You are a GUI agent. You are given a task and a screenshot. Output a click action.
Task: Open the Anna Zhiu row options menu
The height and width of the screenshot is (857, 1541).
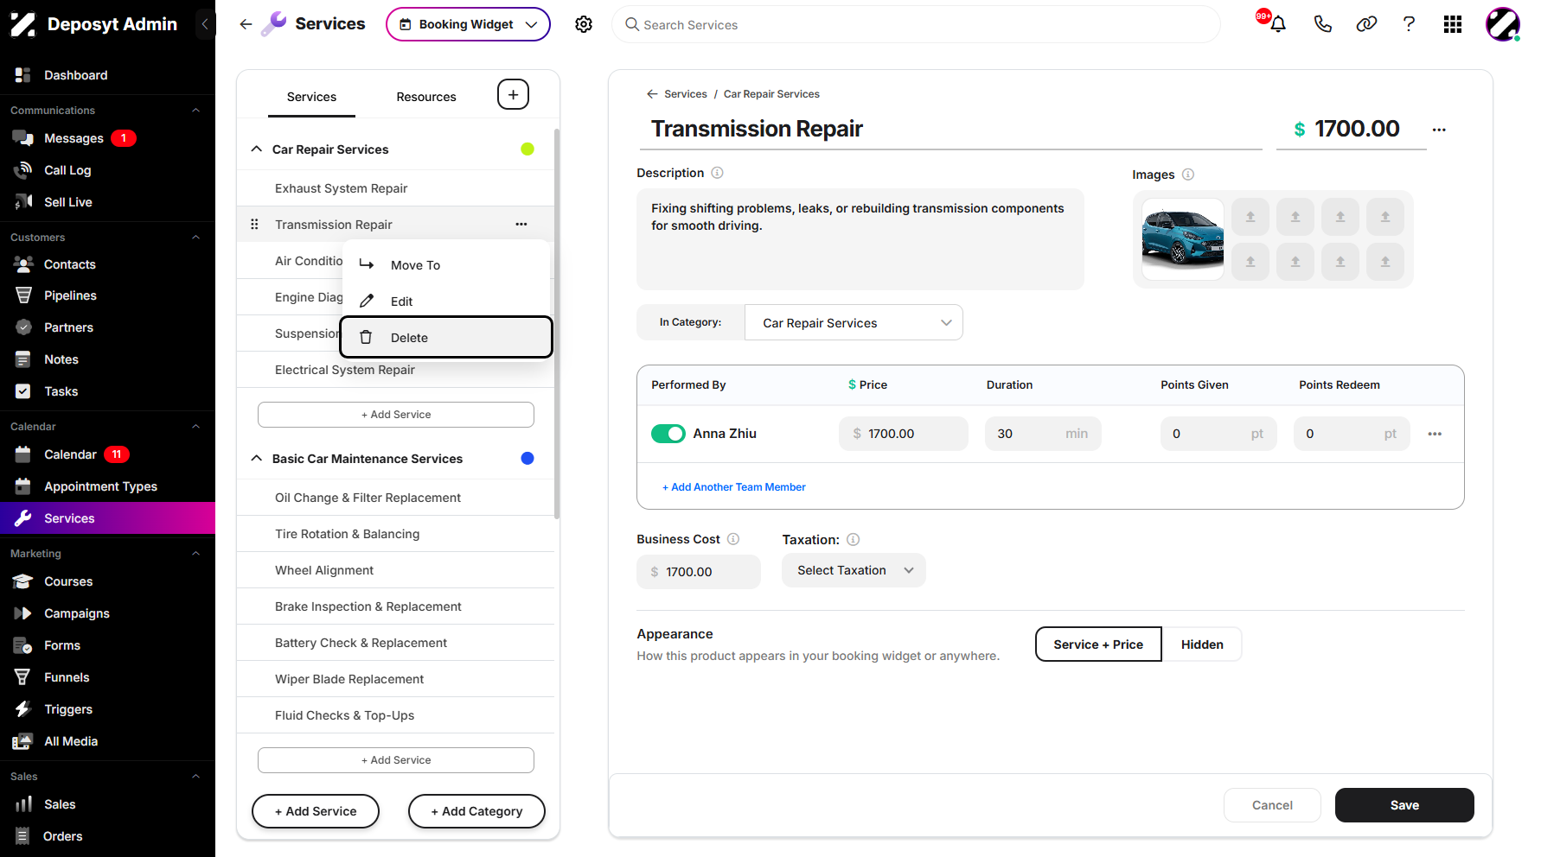click(1435, 434)
